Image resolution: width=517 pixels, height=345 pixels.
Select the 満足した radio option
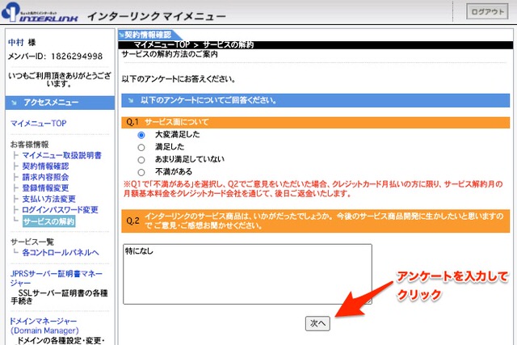[x=141, y=147]
